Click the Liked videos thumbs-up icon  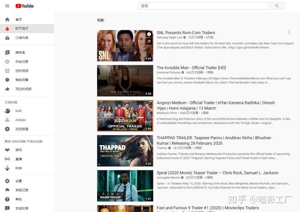pos(7,89)
